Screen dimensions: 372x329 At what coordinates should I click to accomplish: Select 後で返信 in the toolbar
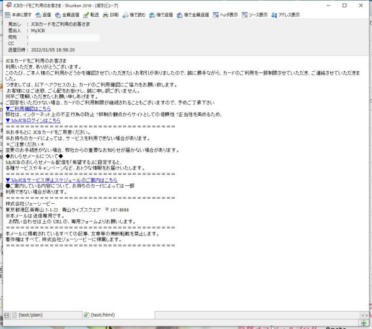click(x=161, y=15)
